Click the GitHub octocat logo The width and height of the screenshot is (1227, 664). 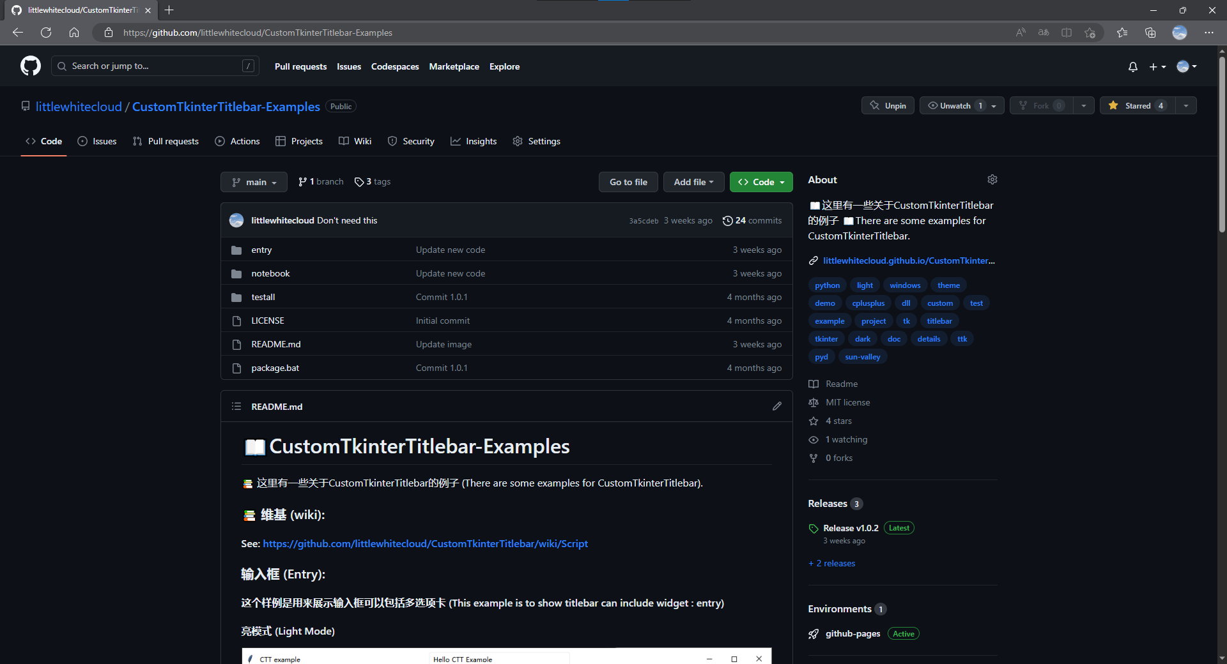click(30, 66)
